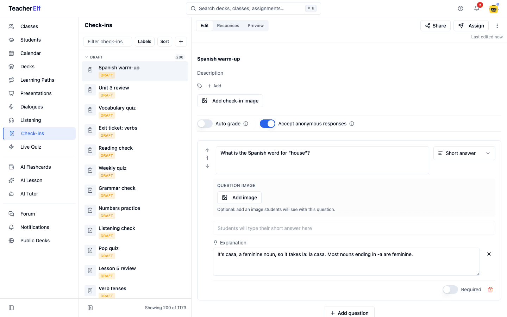Open the Short answer type dropdown
507x317 pixels.
(464, 153)
